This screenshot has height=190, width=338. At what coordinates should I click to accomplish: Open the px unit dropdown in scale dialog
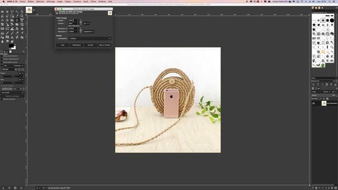click(x=86, y=23)
